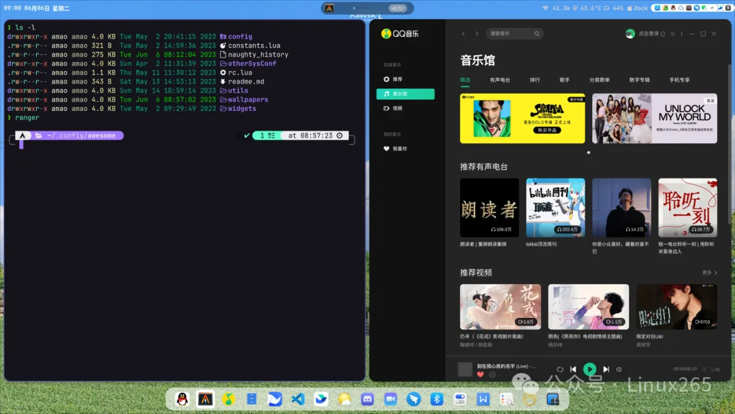Play the 花戎 video thumbnail
735x414 pixels.
tap(500, 306)
